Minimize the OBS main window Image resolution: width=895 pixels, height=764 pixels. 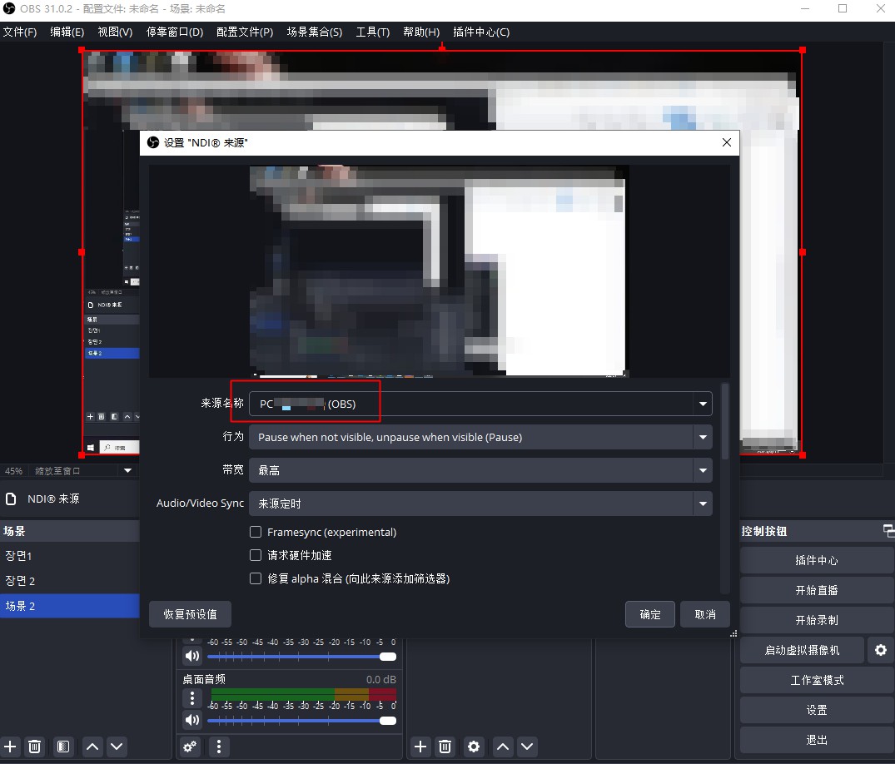click(805, 8)
